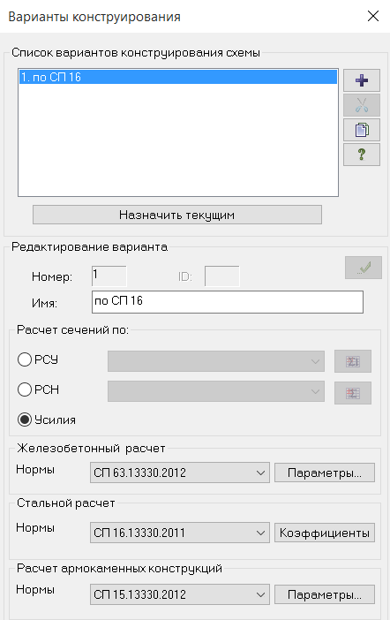
Task: Open the РСУ combination dropdown
Action: click(216, 361)
